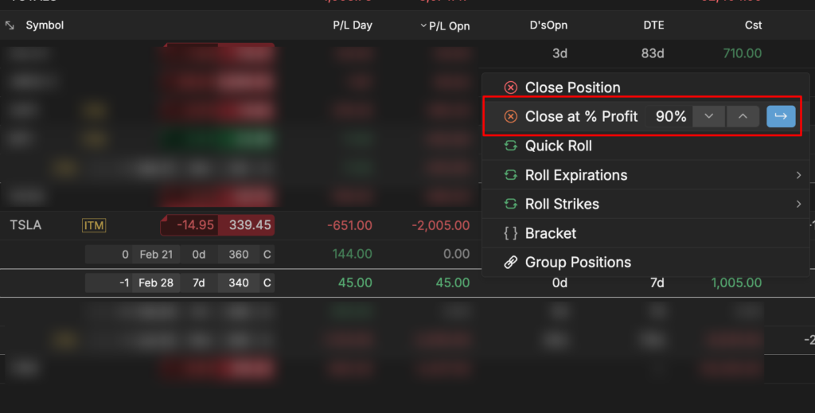Click the Roll Expirations cycle icon
The height and width of the screenshot is (413, 815).
pos(511,175)
